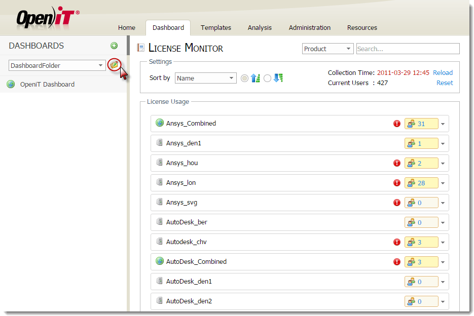Click the ascending sort arrow icon
474x316 pixels.
(x=256, y=78)
